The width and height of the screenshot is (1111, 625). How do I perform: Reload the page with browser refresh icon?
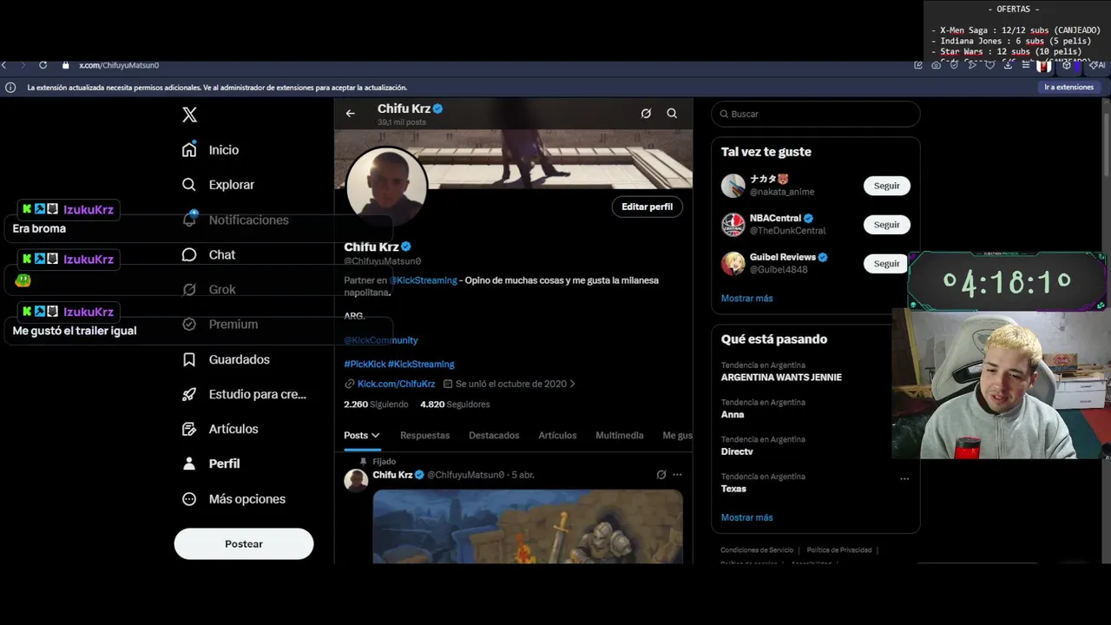coord(43,65)
